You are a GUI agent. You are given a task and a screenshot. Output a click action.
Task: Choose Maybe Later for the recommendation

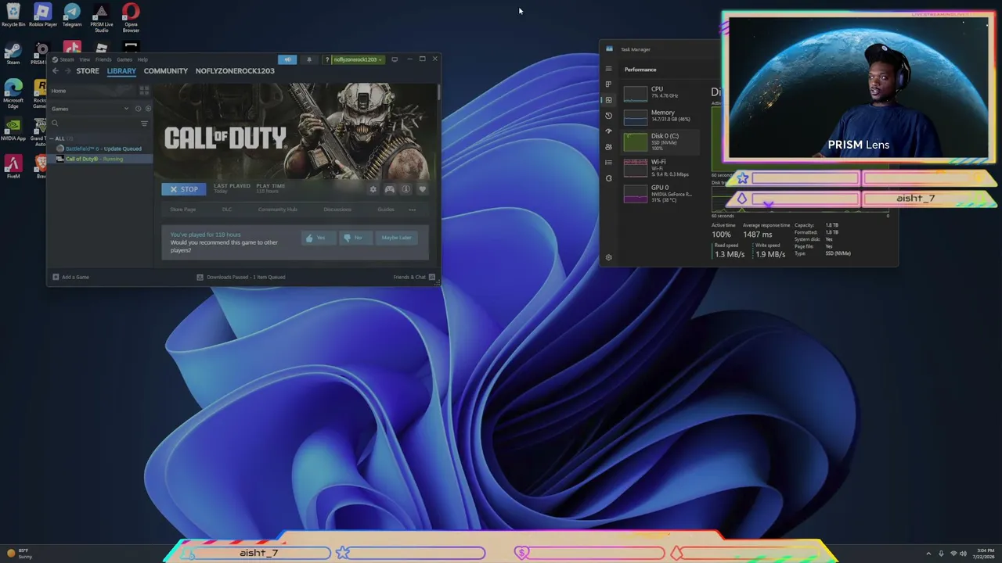[396, 238]
